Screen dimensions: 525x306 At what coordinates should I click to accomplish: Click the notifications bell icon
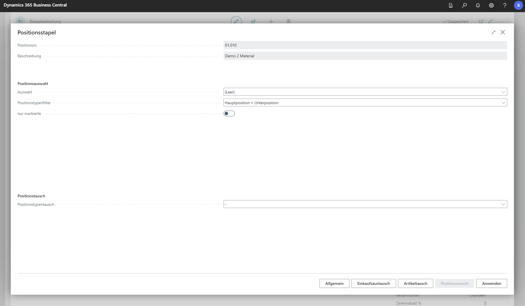(x=478, y=5)
